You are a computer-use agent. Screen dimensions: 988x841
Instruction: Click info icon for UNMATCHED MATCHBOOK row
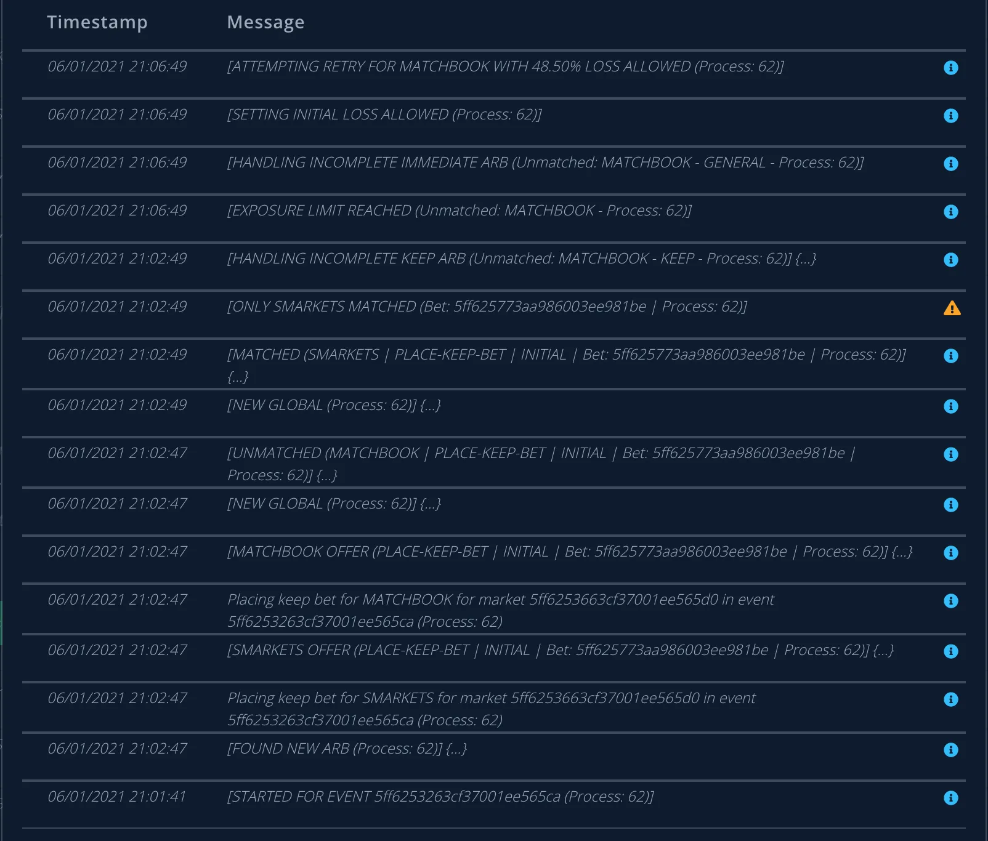click(x=951, y=454)
